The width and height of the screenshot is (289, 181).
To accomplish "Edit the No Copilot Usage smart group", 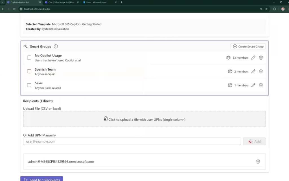I will (253, 58).
